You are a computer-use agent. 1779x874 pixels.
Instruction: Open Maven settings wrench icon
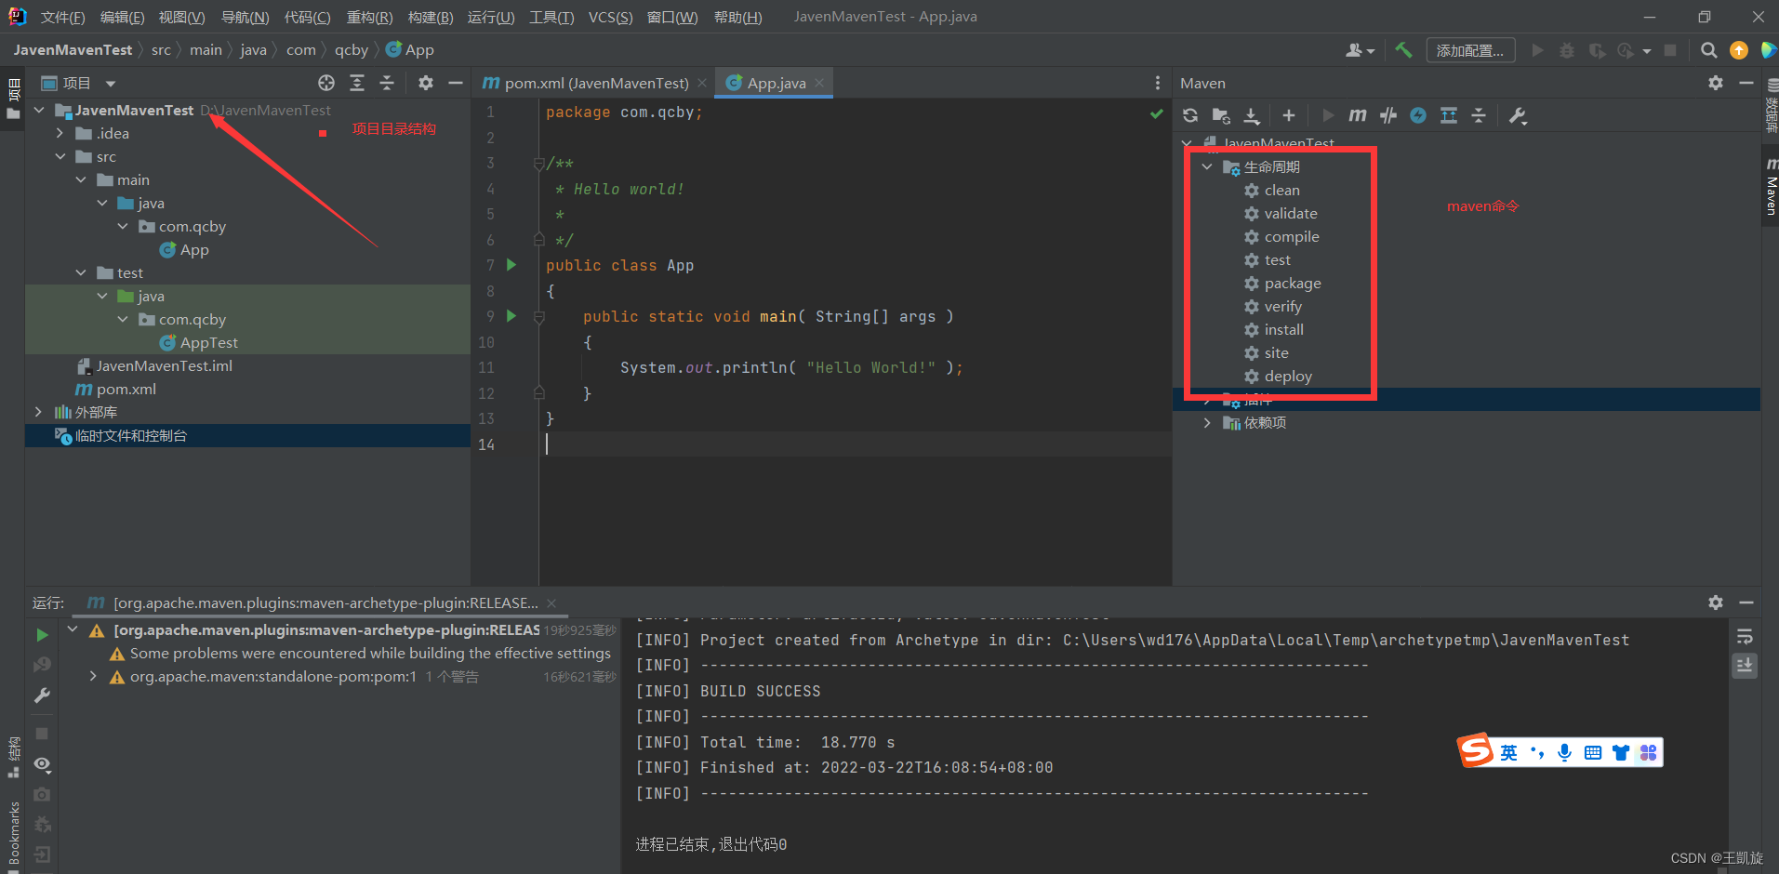(x=1518, y=115)
